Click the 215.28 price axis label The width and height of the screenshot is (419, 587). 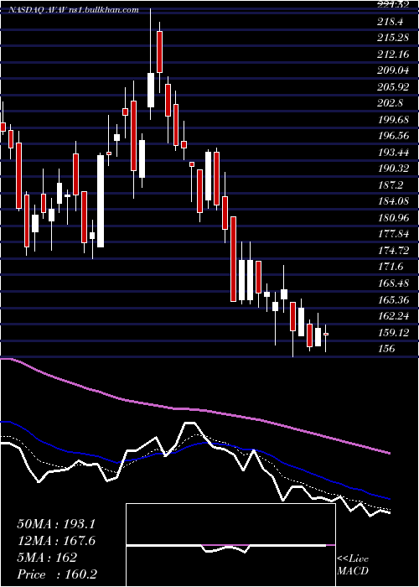tap(392, 39)
